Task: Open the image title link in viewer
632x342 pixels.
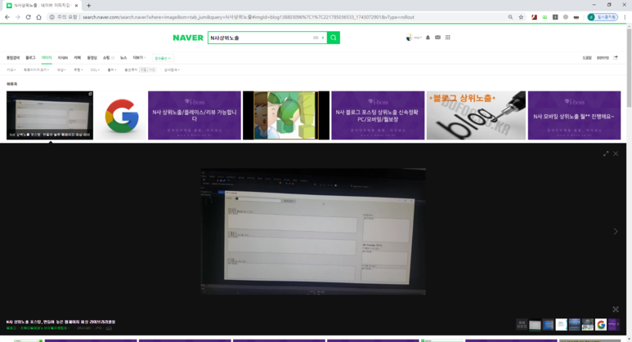Action: pyautogui.click(x=61, y=322)
